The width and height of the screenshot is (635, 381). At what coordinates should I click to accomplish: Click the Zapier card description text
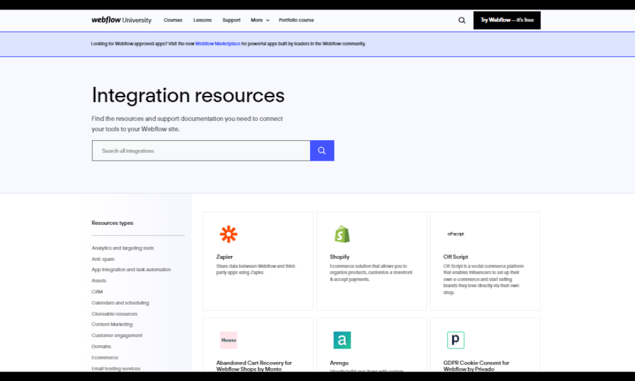(257, 269)
